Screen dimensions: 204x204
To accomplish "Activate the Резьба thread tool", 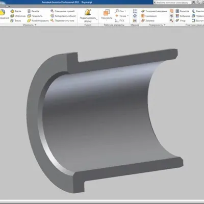I will [33, 11].
